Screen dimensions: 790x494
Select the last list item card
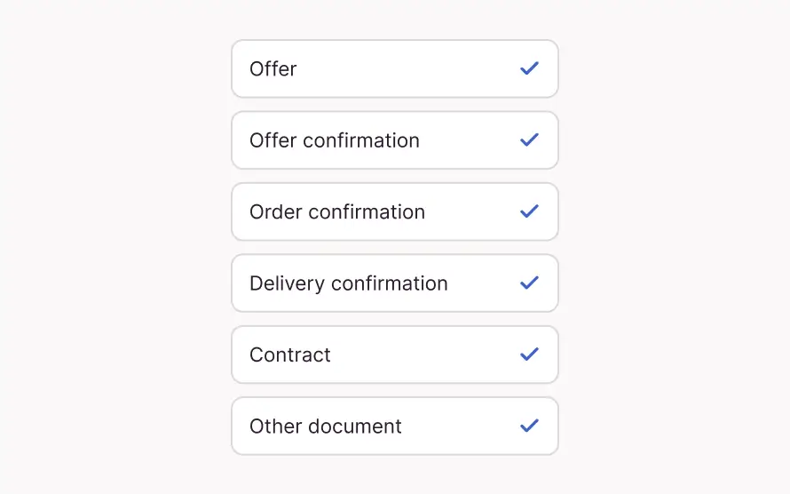pos(394,426)
